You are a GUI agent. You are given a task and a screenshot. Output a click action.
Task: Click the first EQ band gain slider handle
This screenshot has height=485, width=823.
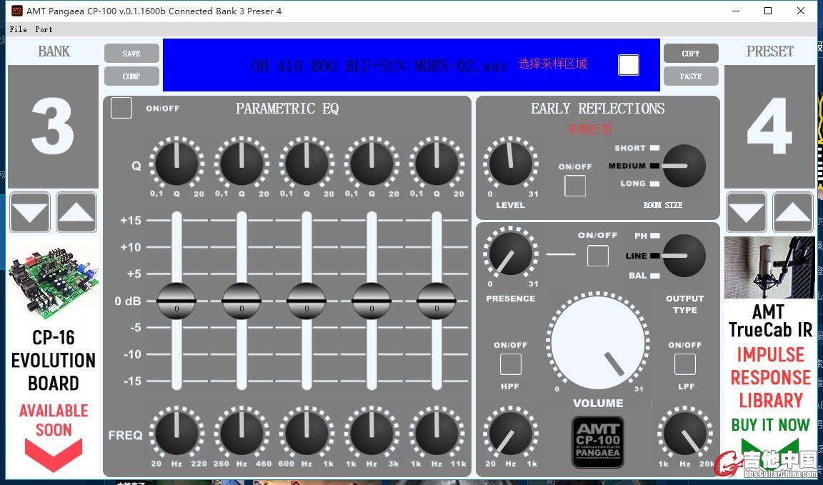[x=176, y=300]
